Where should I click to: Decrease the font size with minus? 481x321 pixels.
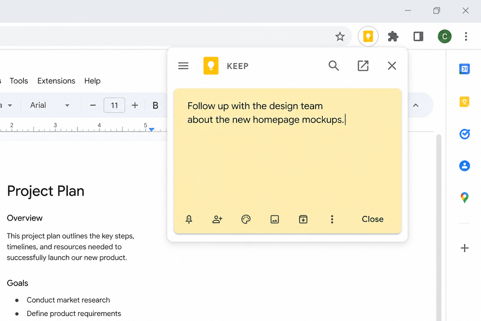(93, 105)
